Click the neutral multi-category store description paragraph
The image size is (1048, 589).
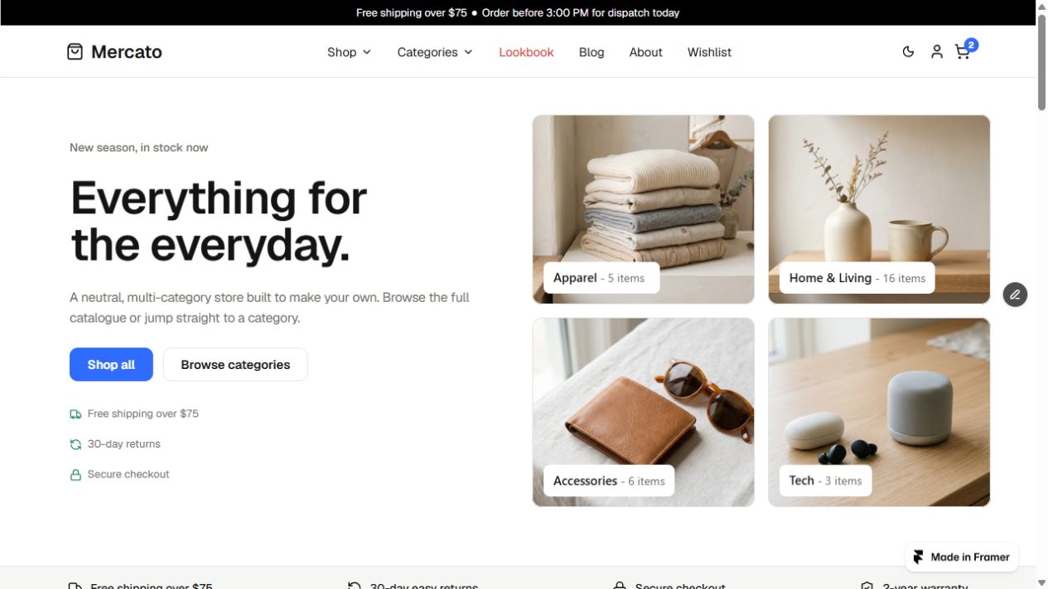270,308
